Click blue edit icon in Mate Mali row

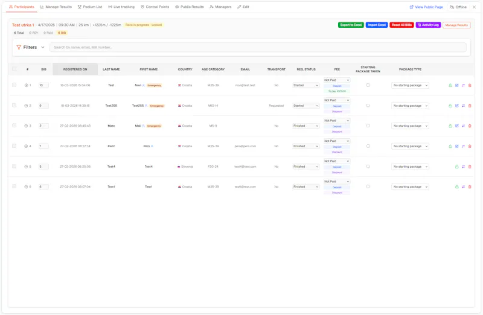pos(457,126)
